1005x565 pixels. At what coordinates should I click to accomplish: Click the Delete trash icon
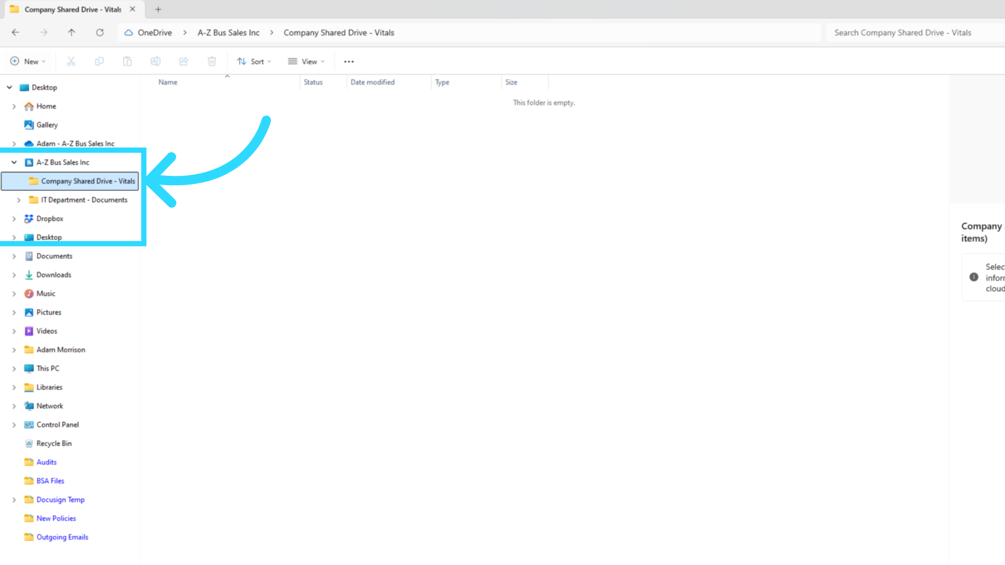212,62
